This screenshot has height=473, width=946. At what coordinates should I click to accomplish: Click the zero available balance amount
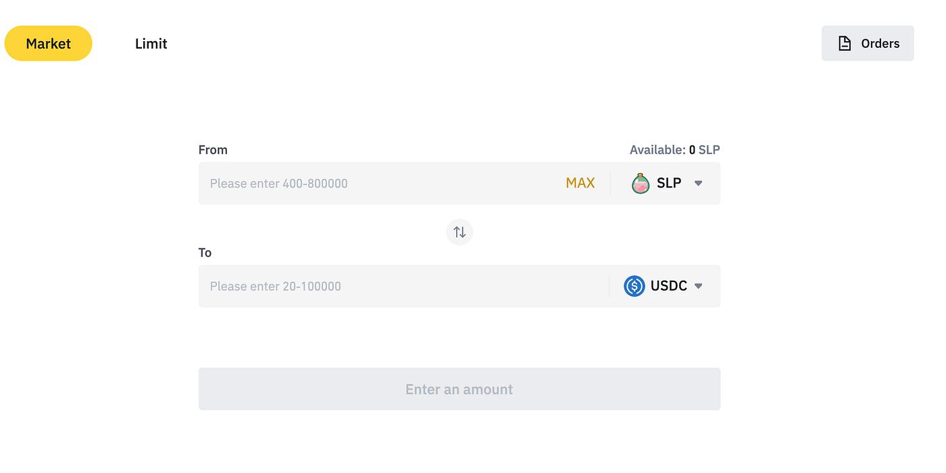692,150
